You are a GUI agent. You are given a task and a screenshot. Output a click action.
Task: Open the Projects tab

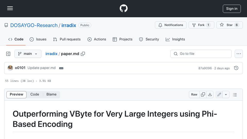(122, 39)
